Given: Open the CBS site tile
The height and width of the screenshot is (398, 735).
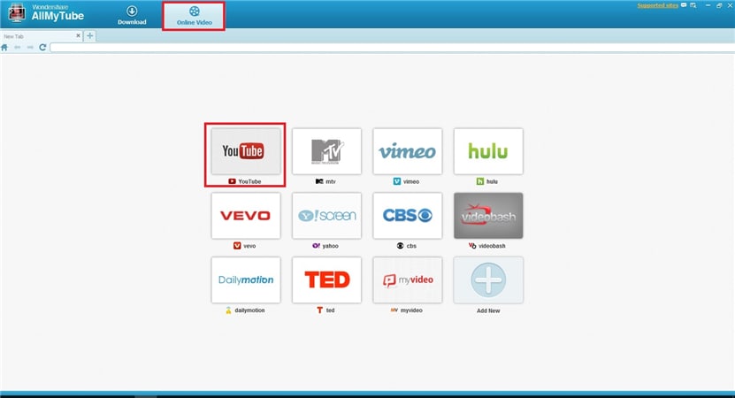Looking at the screenshot, I should coord(408,215).
